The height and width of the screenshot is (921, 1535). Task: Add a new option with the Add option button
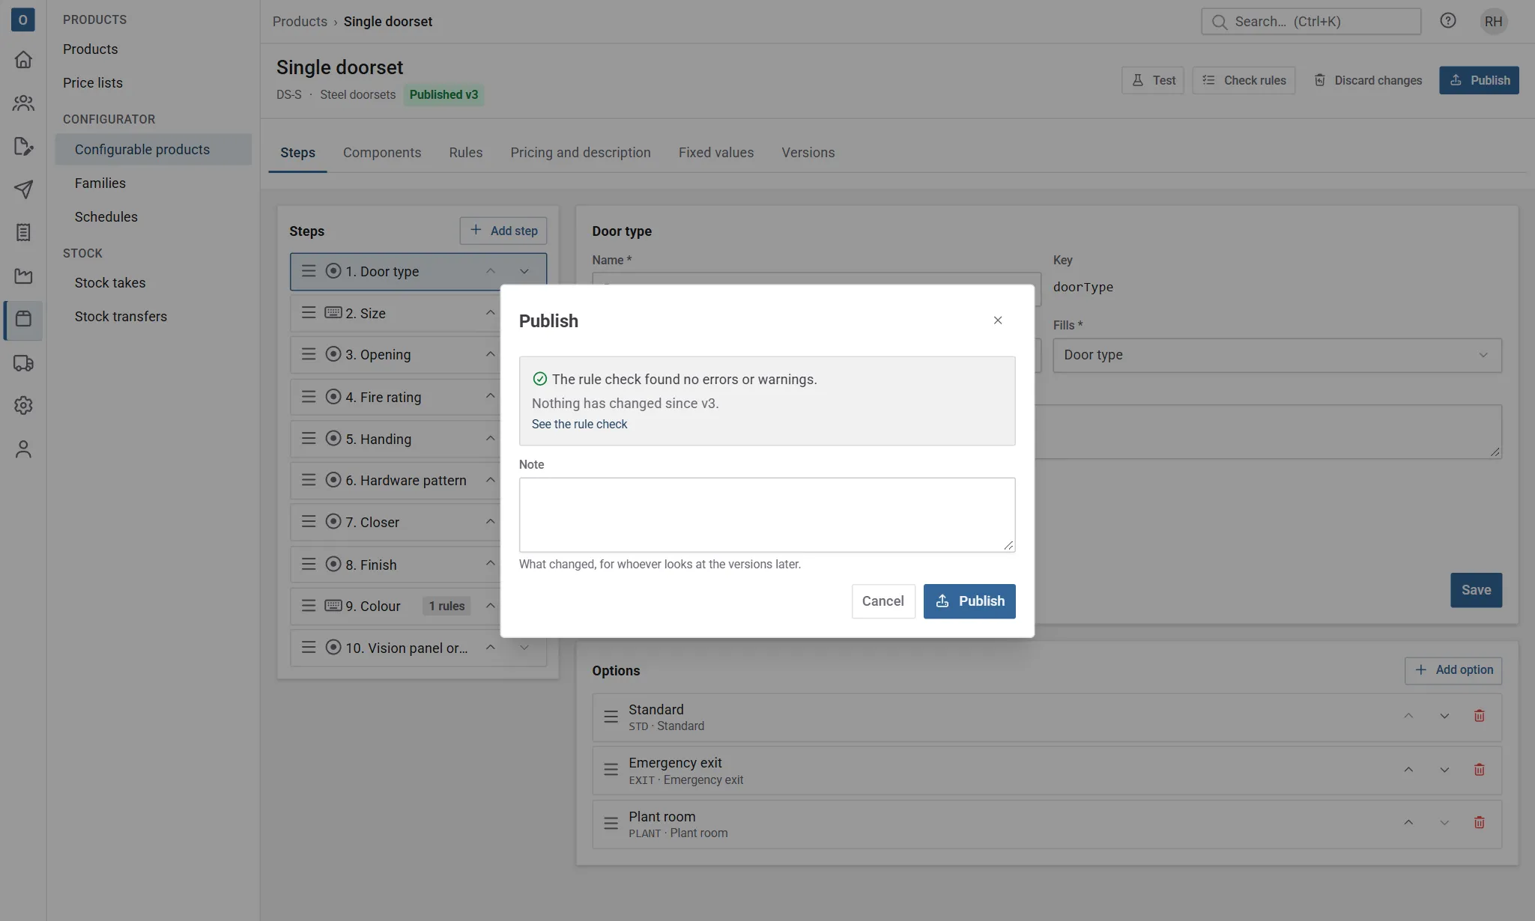1453,670
